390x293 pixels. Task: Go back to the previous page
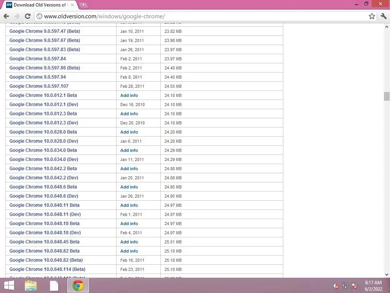tap(6, 16)
